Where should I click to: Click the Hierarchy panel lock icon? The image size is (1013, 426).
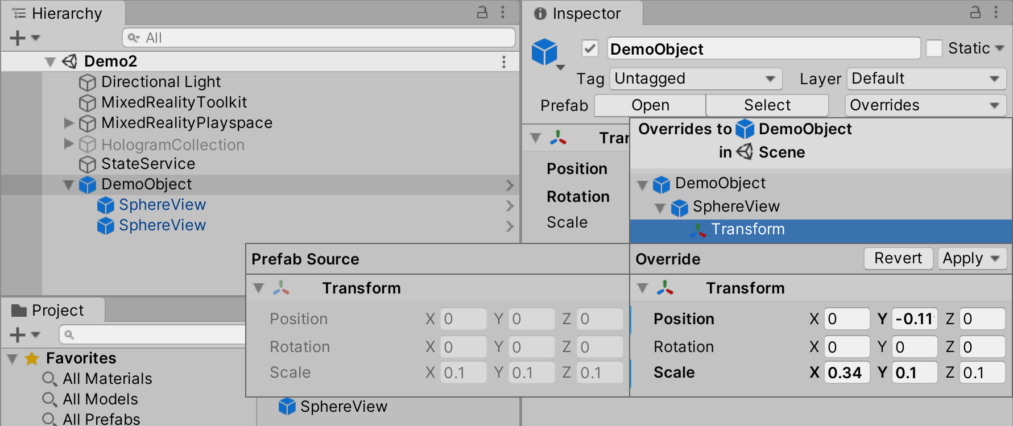tap(482, 13)
